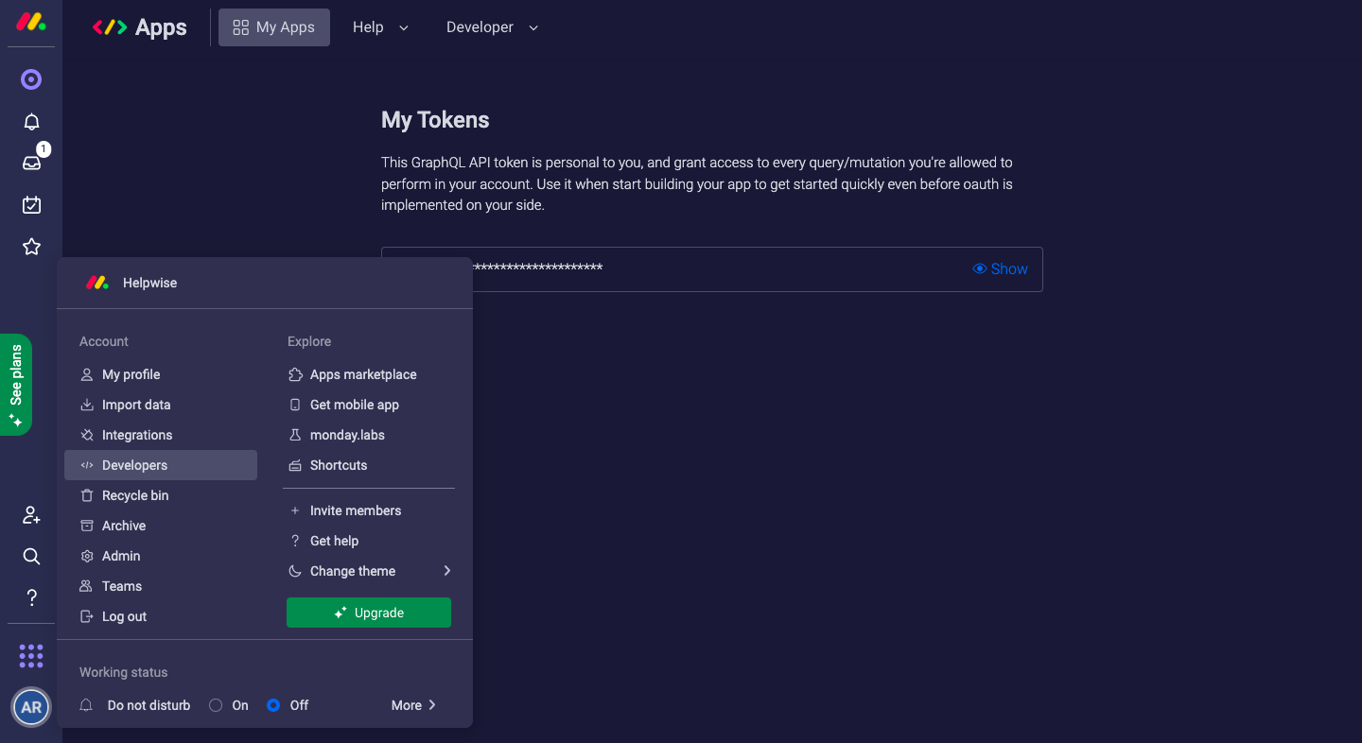The width and height of the screenshot is (1362, 743).
Task: Select My profile from the Account menu
Action: coord(130,374)
